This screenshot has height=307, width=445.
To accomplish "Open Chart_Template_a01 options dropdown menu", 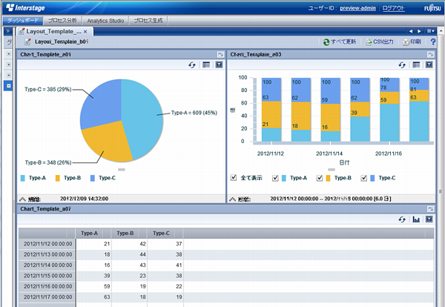I will click(219, 65).
